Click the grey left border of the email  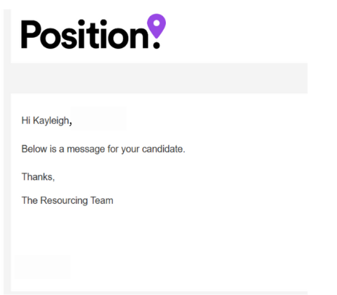[x=7, y=151]
